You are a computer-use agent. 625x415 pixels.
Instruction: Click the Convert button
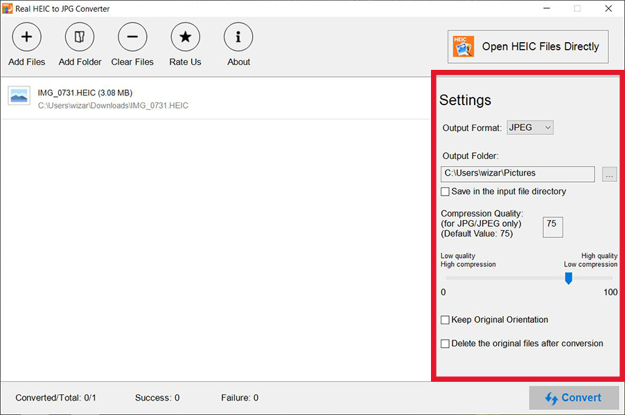pyautogui.click(x=574, y=398)
